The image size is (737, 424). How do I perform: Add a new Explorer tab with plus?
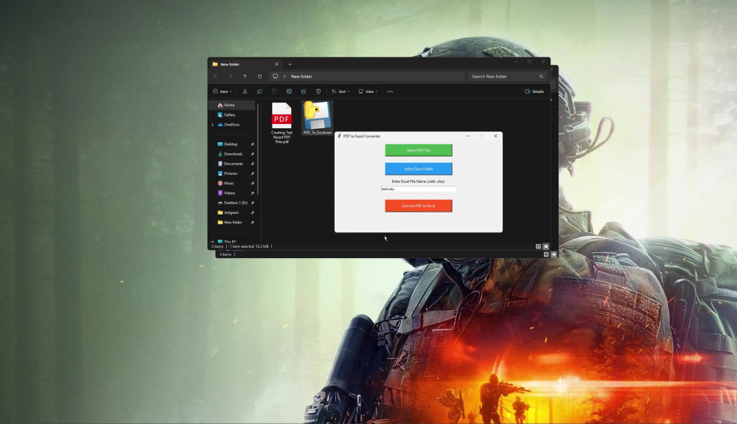(x=290, y=64)
